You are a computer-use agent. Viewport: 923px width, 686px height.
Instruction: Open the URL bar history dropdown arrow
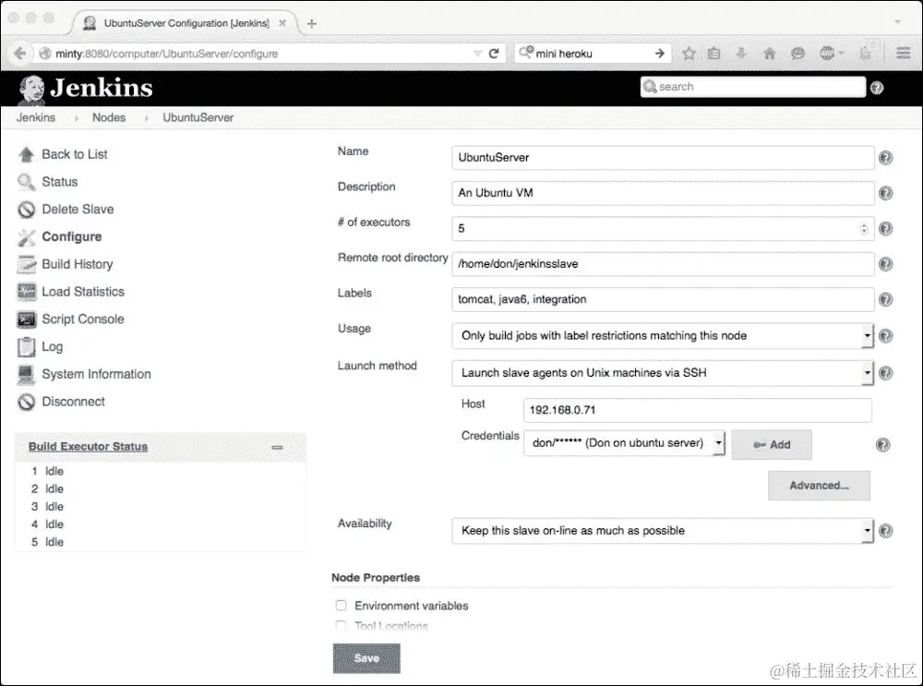click(x=477, y=54)
